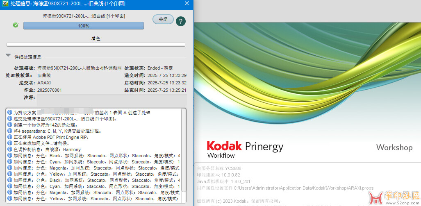Click the 处理模板组 value 旧曲线
The height and width of the screenshot is (206, 421).
click(x=44, y=75)
